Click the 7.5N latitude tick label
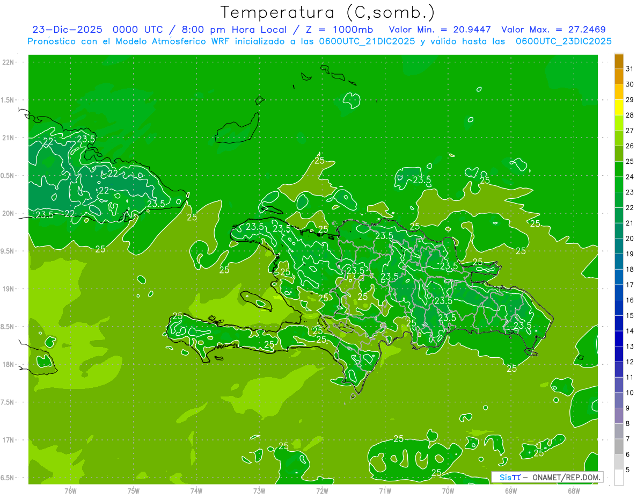The height and width of the screenshot is (498, 644). point(9,402)
